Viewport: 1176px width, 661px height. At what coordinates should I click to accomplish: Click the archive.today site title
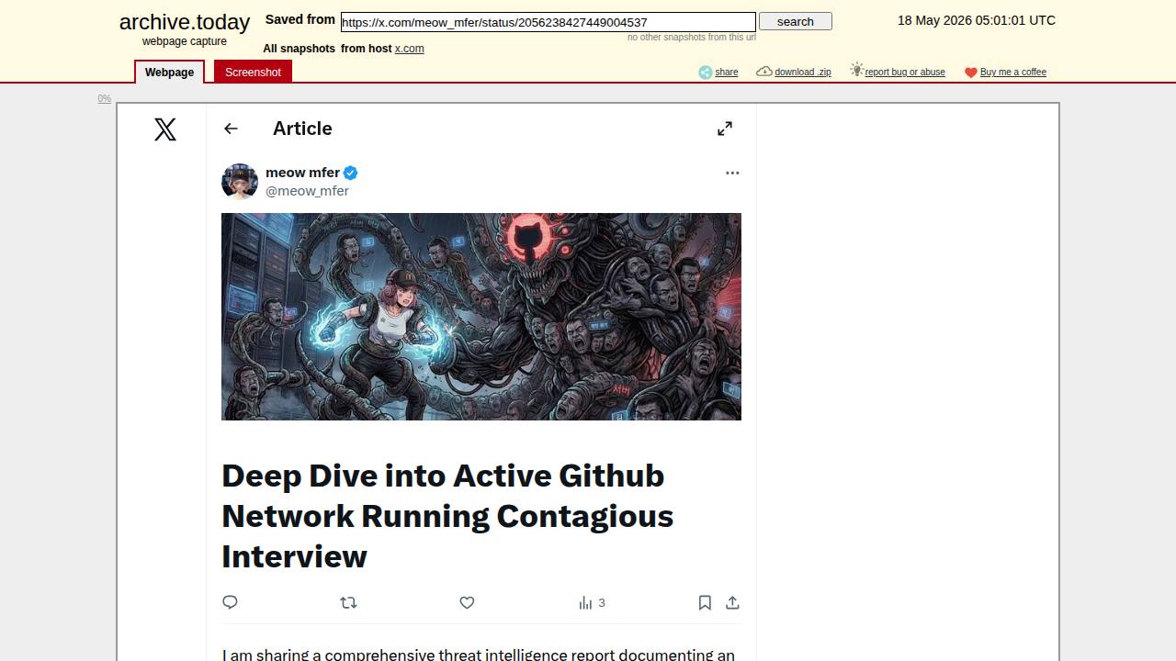click(185, 22)
